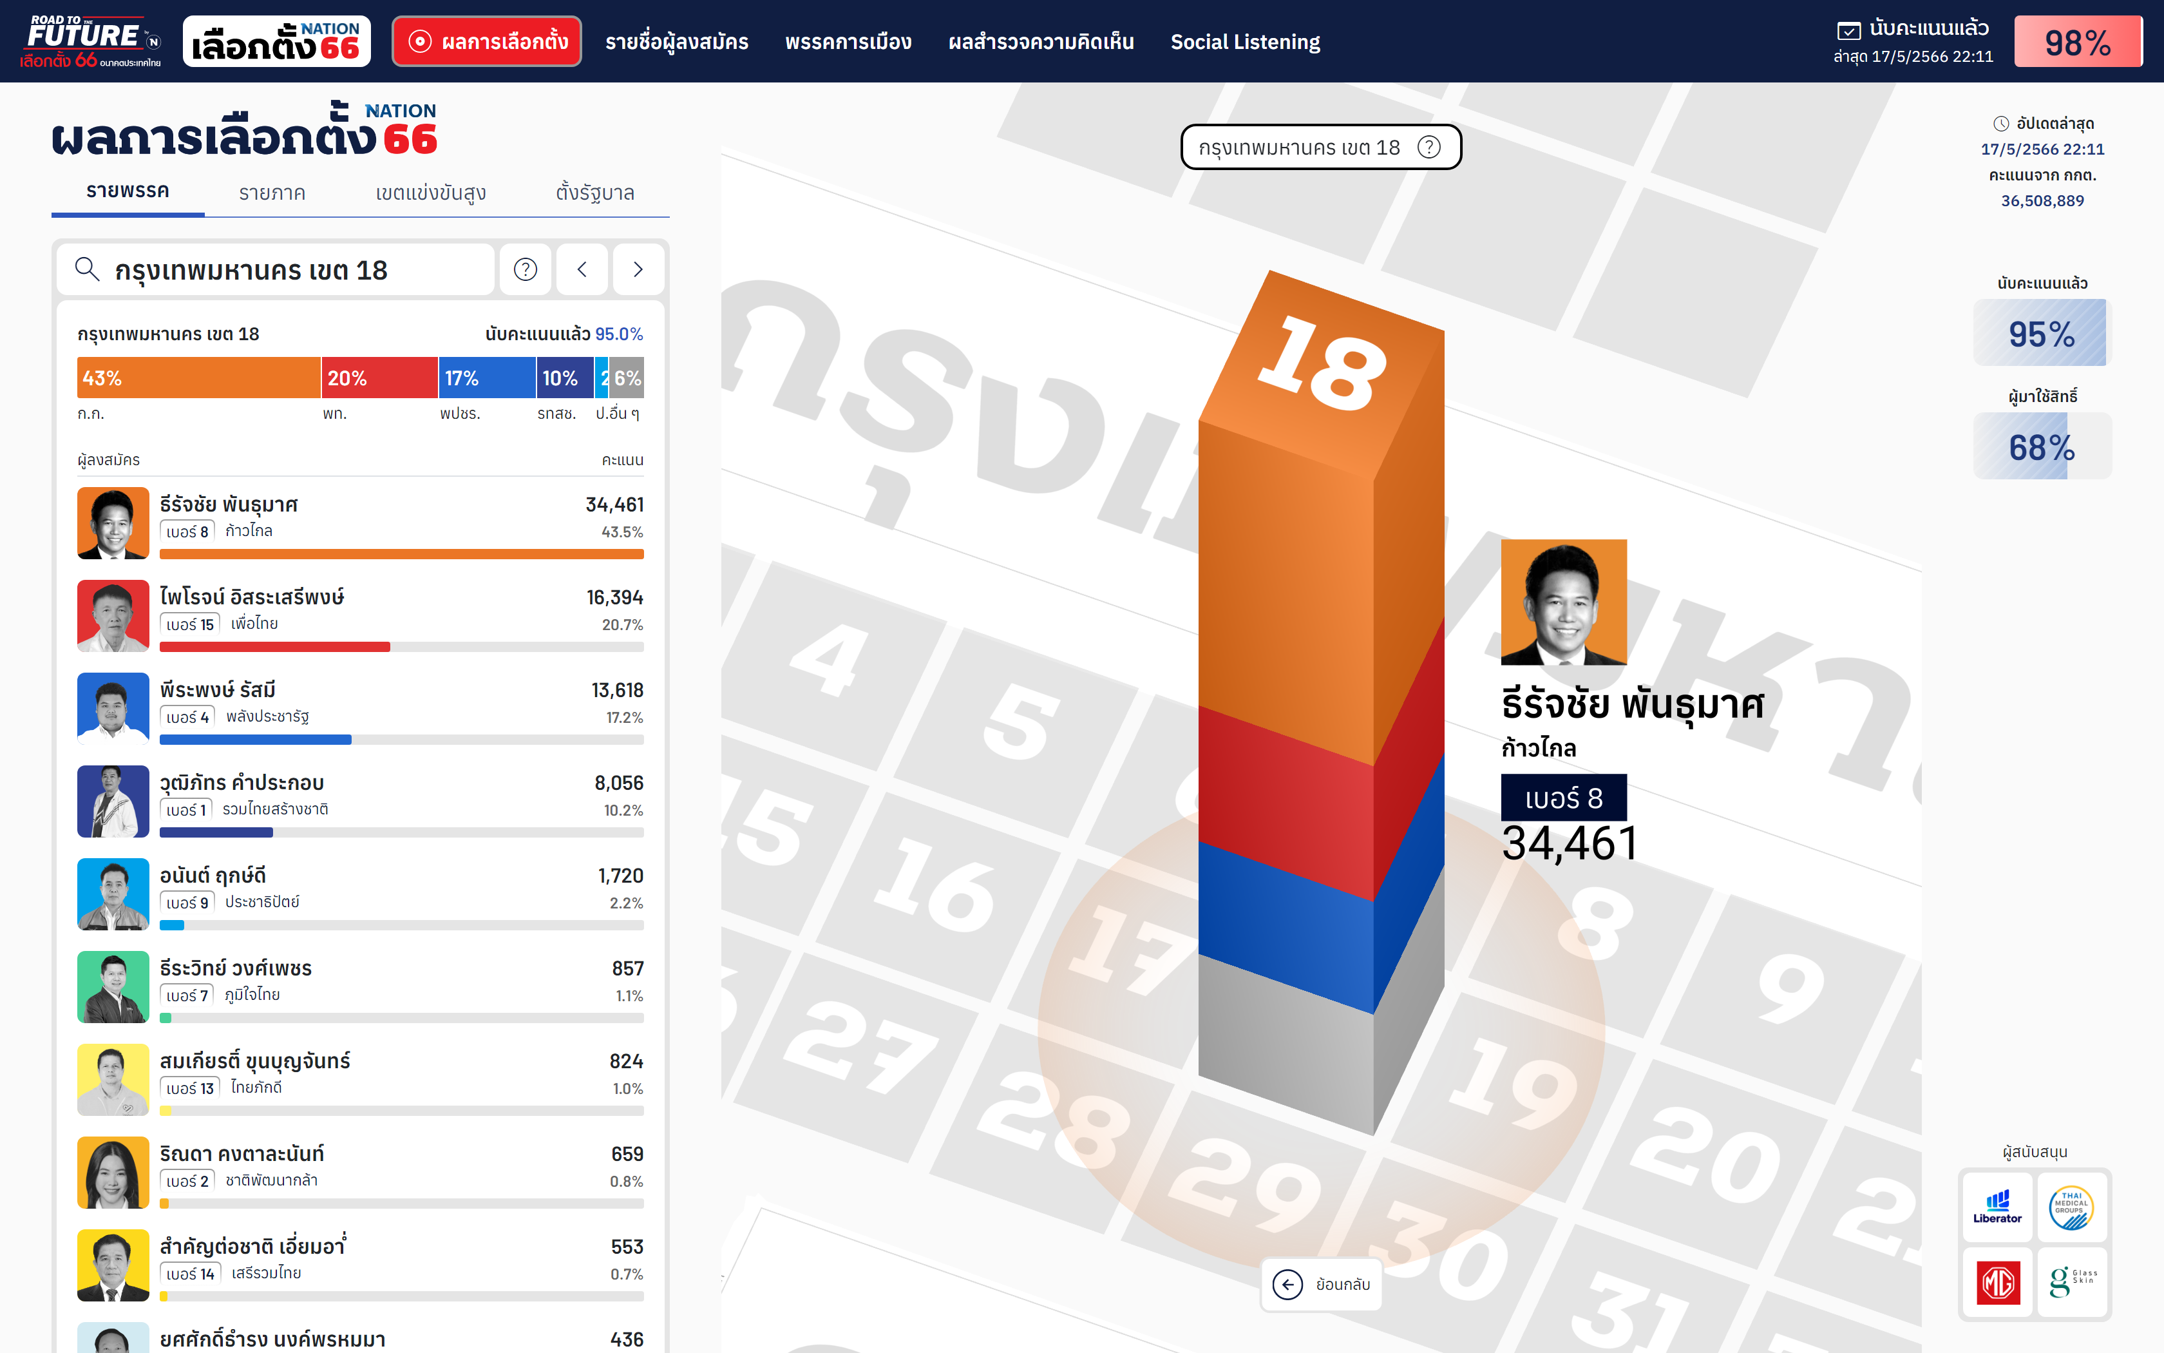Image resolution: width=2164 pixels, height=1353 pixels.
Task: Click the ผลการเลือกตั้ง nav button
Action: 486,41
